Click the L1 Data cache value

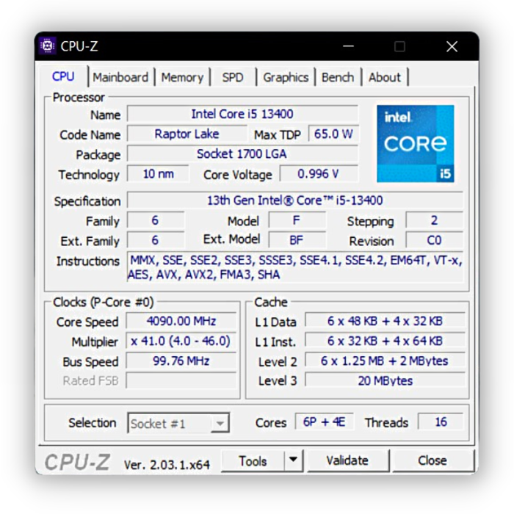[x=385, y=321]
